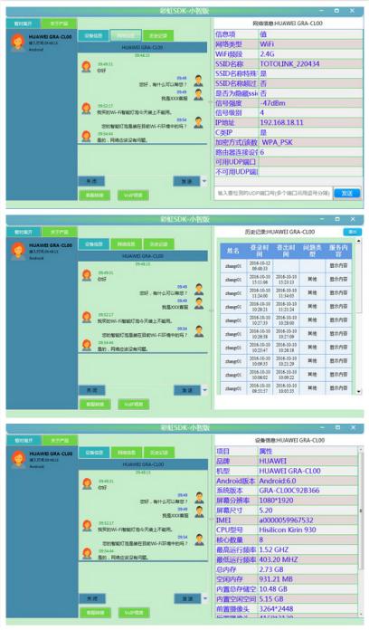
Task: Click the last agent avatar in bottom window chat
Action: coord(199,539)
